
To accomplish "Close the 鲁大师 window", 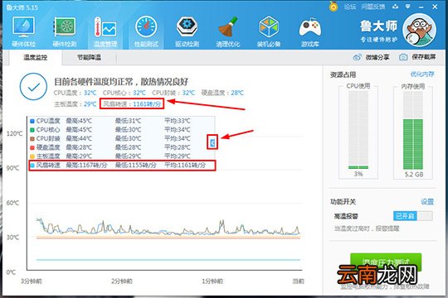I will (x=435, y=7).
